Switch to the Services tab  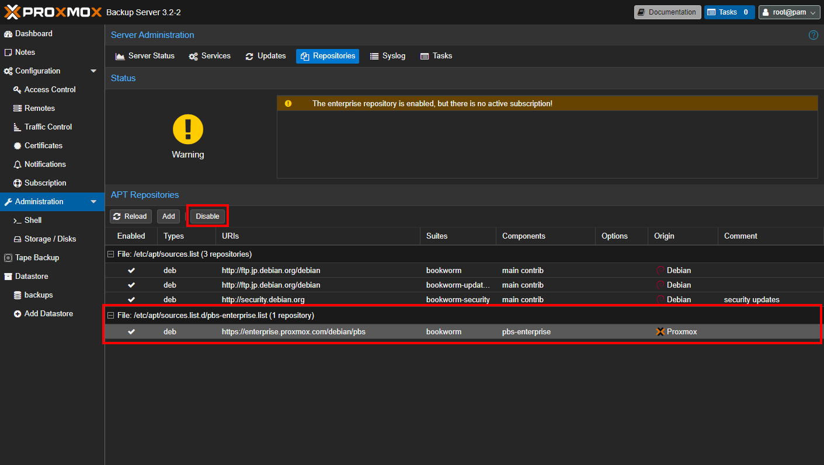pyautogui.click(x=210, y=56)
